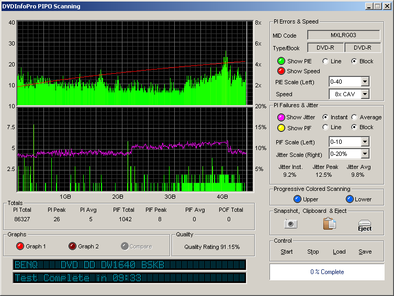The height and width of the screenshot is (296, 394).
Task: Click the Clipboard copy icon
Action: [x=329, y=224]
